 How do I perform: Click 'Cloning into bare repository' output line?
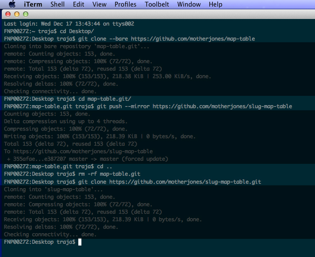pos(77,46)
